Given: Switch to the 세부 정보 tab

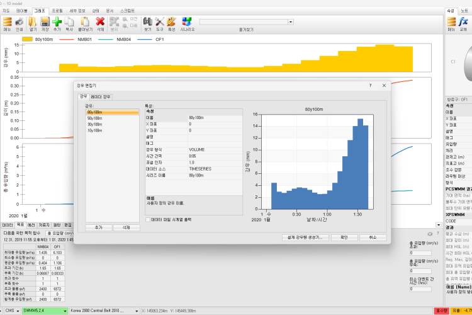Looking at the screenshot, I should 77,11.
